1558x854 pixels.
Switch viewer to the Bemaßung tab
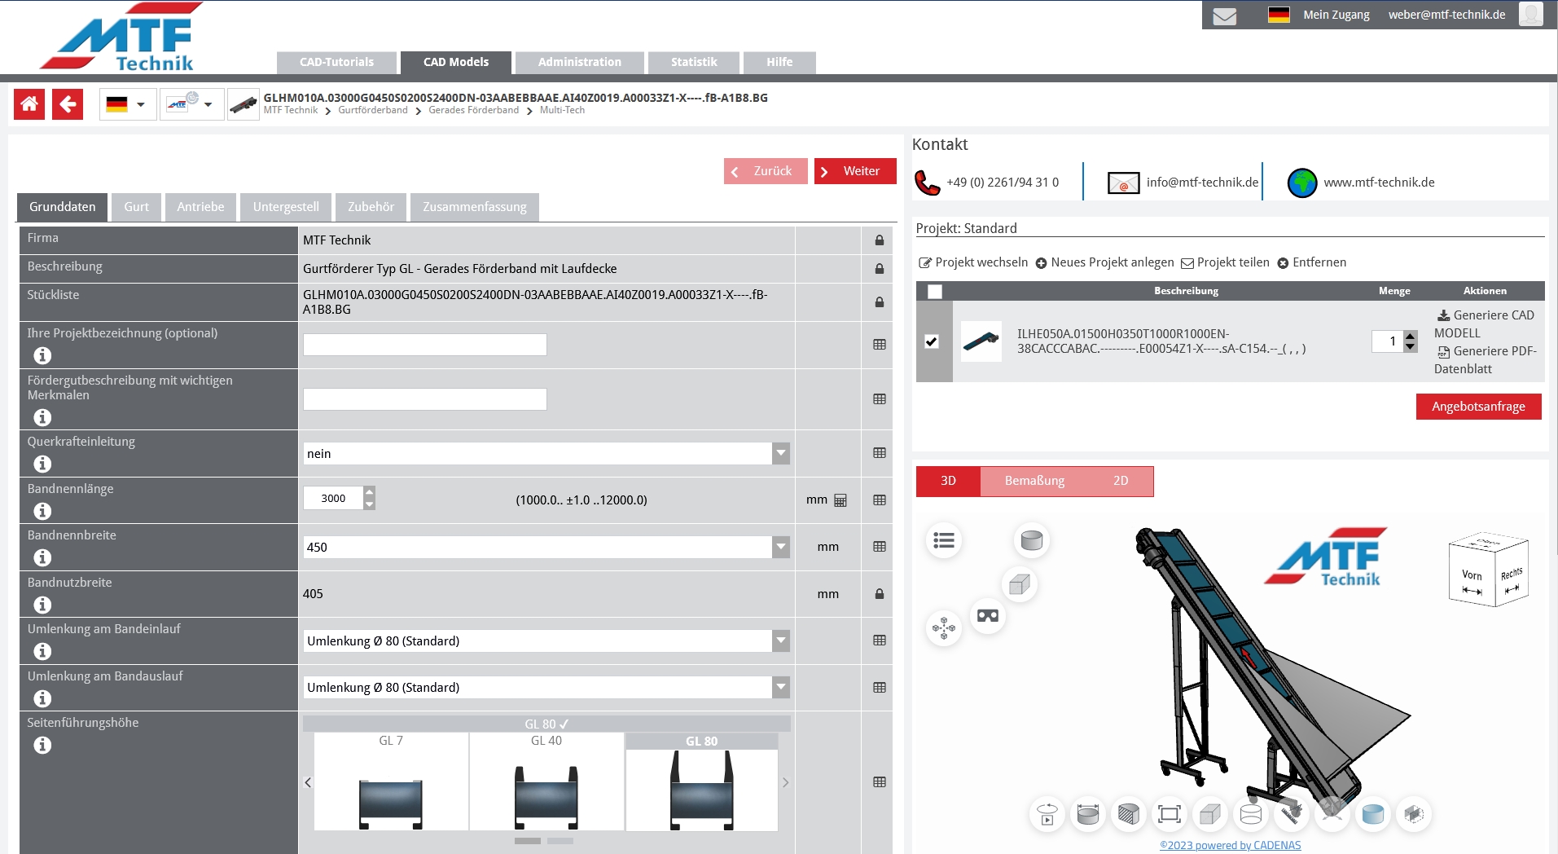pos(1034,481)
